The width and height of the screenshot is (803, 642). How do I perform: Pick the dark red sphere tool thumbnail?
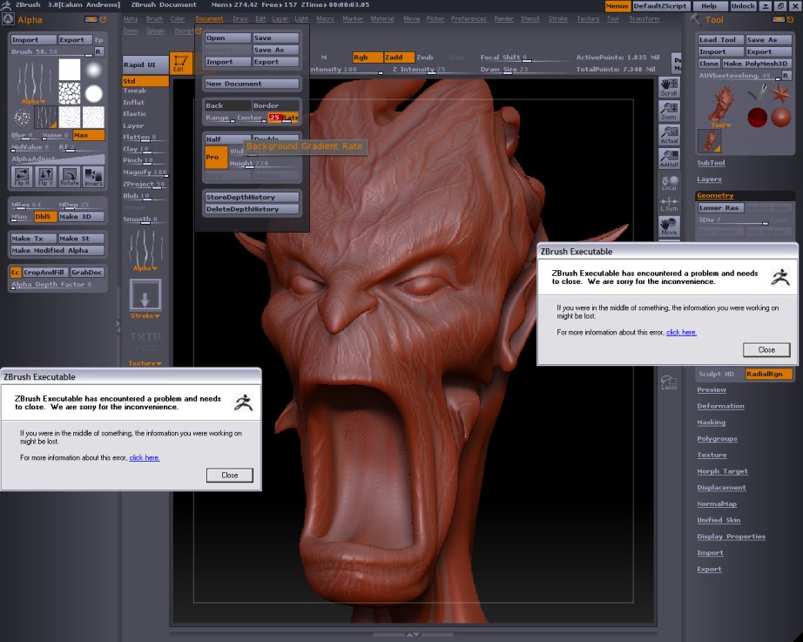coord(756,118)
